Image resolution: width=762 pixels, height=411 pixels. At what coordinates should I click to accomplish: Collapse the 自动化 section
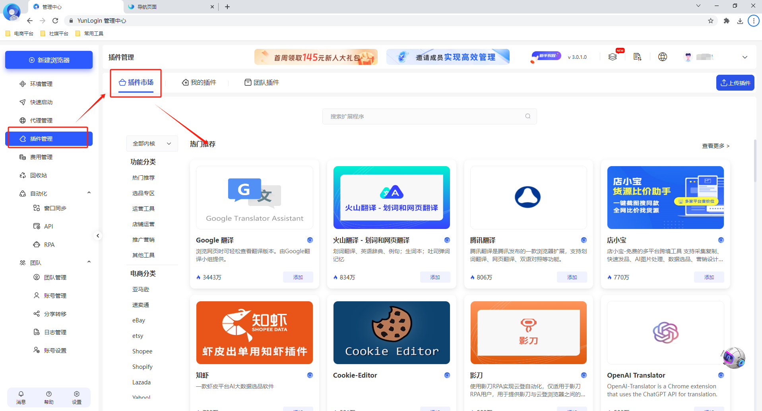pyautogui.click(x=89, y=193)
